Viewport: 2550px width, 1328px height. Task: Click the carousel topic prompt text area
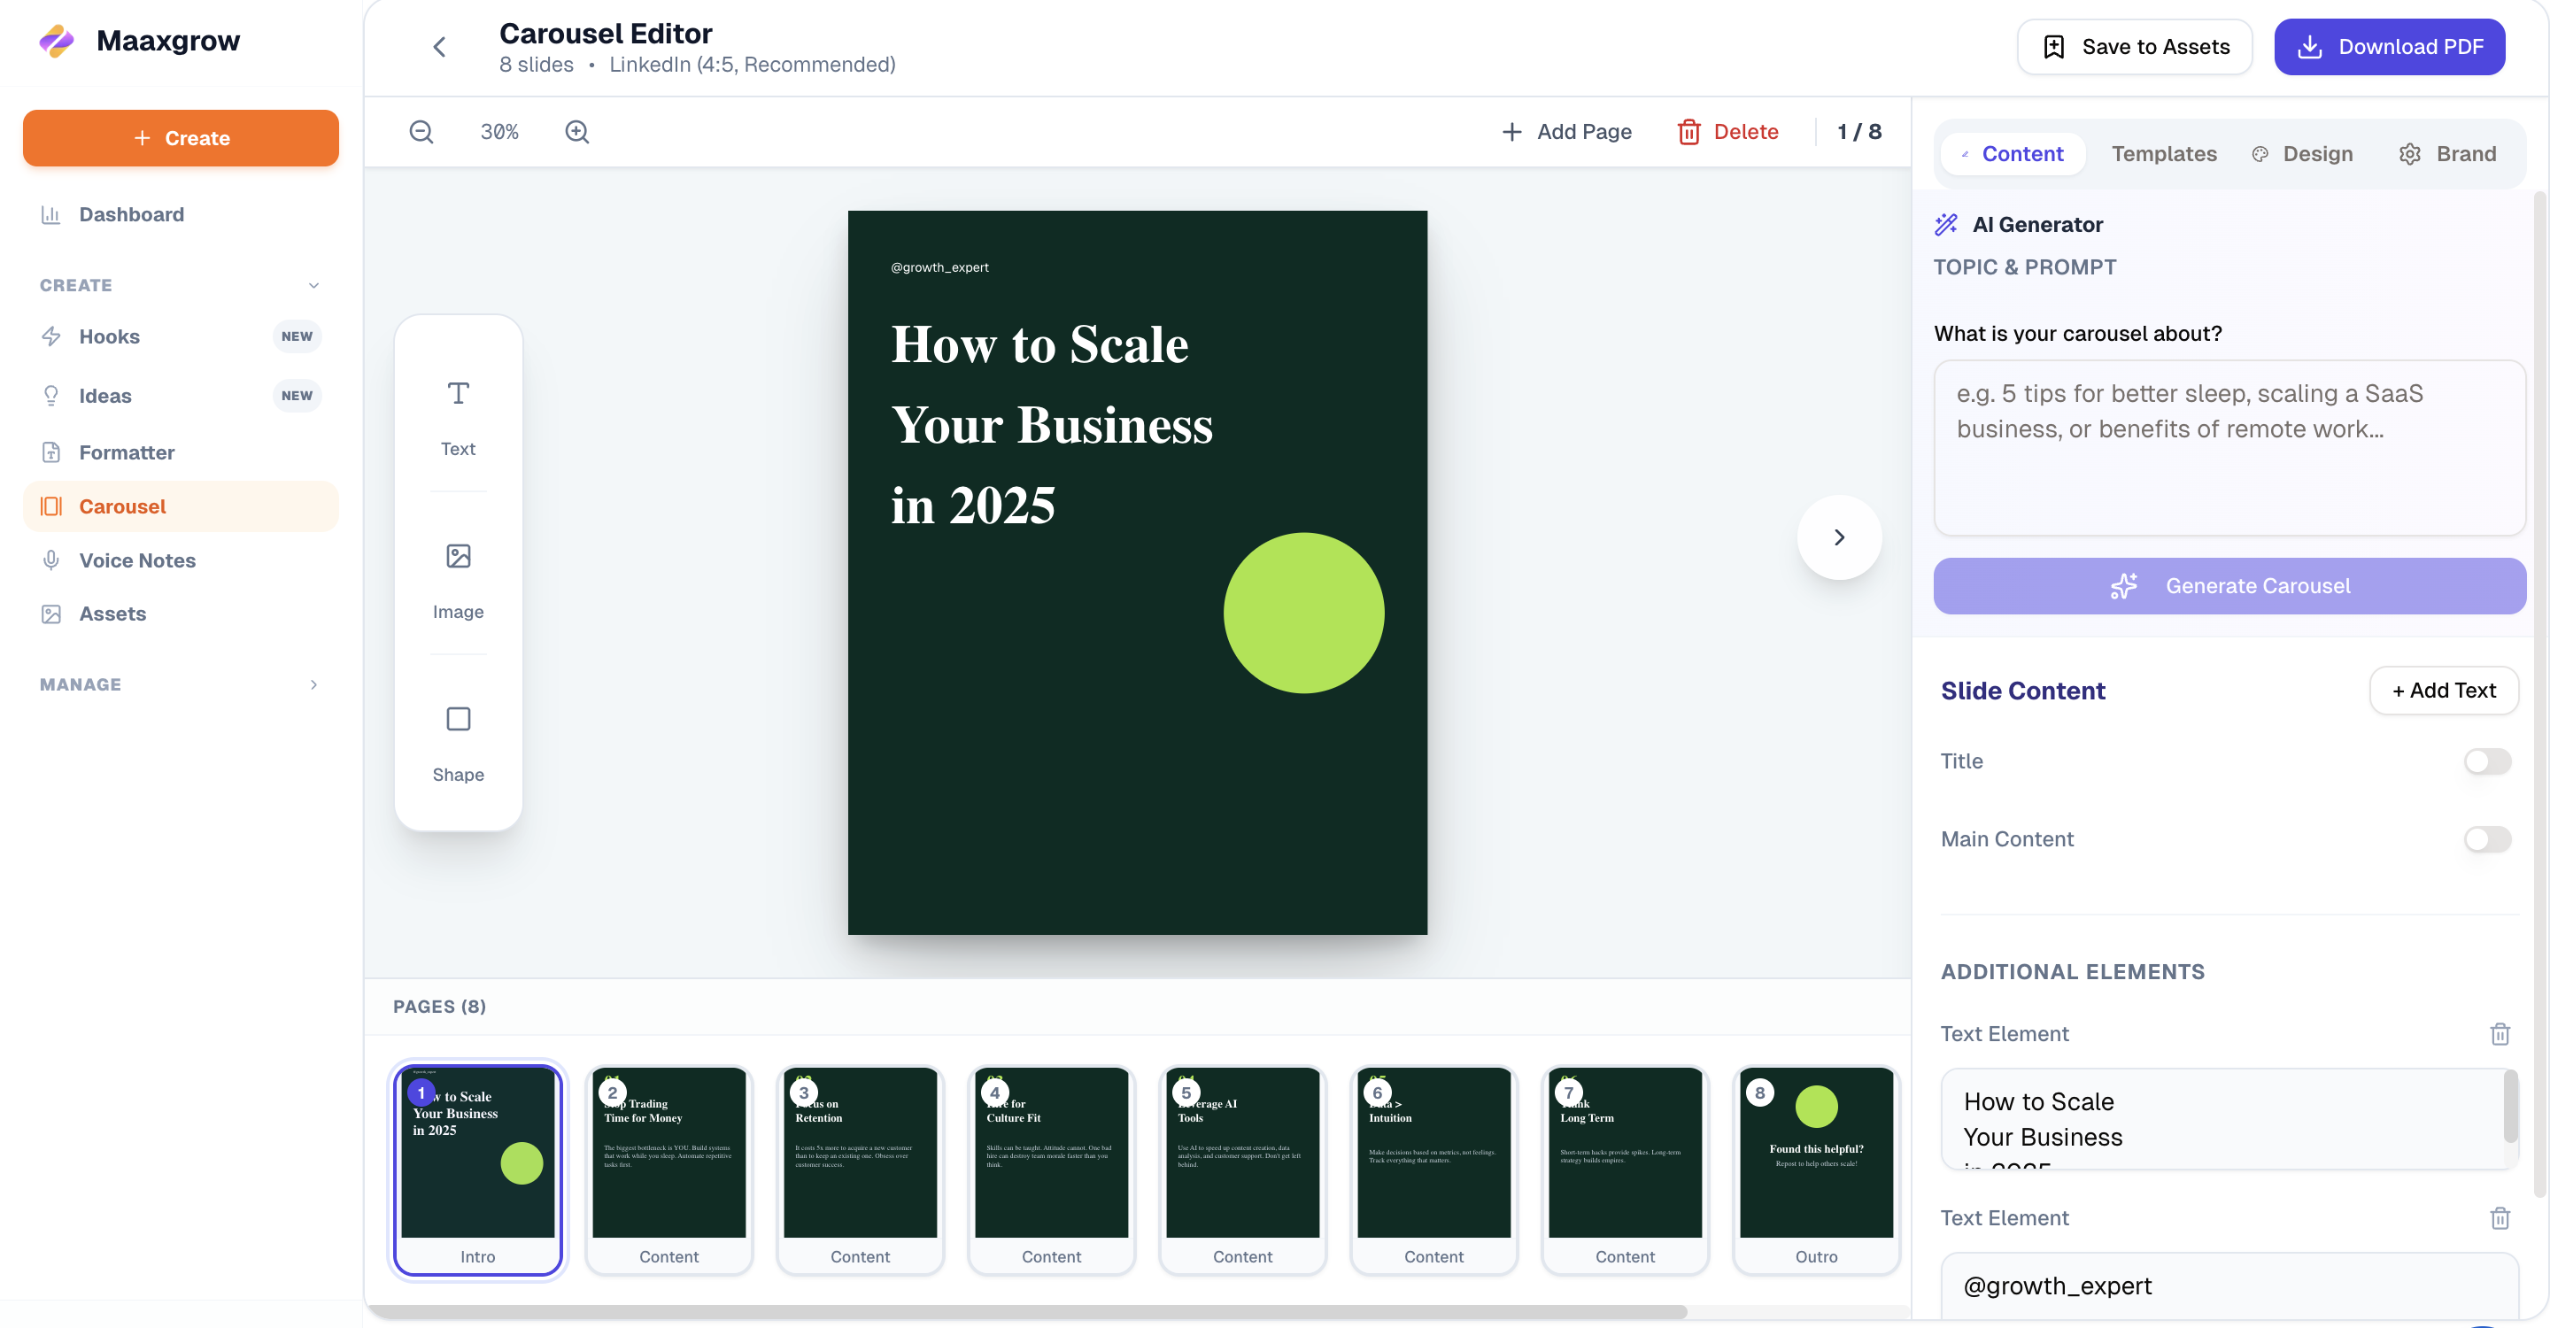pos(2229,447)
